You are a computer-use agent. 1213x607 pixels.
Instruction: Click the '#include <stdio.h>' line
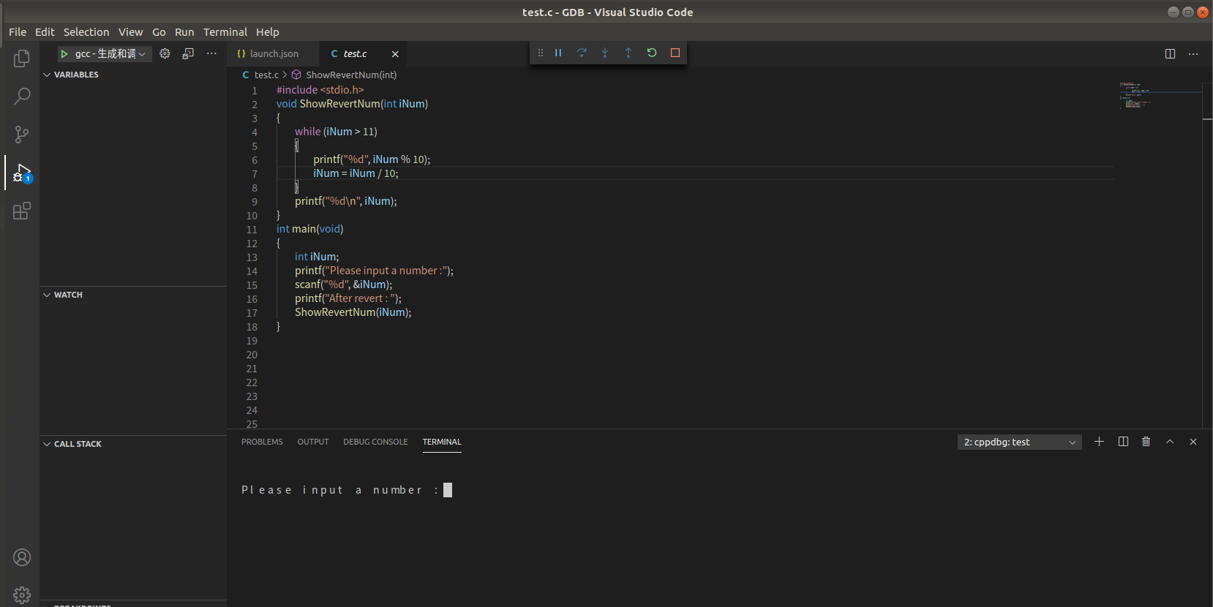[320, 90]
